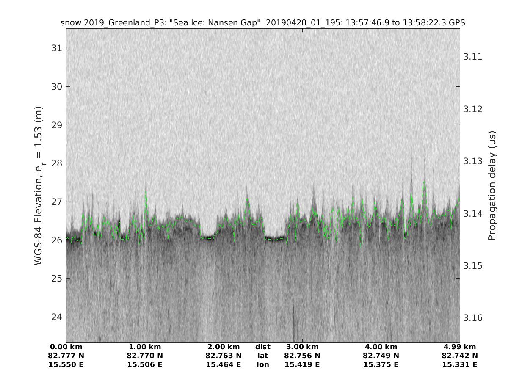Click the 2.00 km distance label

click(224, 347)
